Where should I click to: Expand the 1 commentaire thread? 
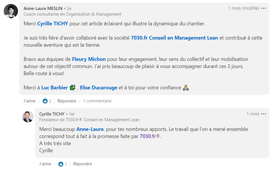(97, 101)
